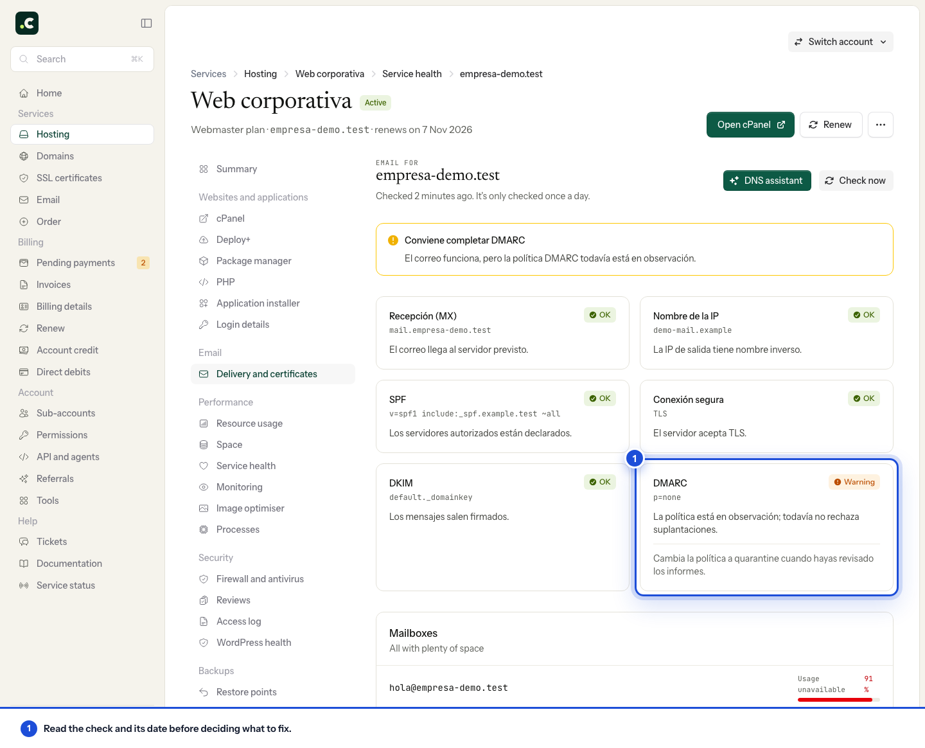Open Email in the main sidebar
This screenshot has width=925, height=748.
pyautogui.click(x=82, y=200)
